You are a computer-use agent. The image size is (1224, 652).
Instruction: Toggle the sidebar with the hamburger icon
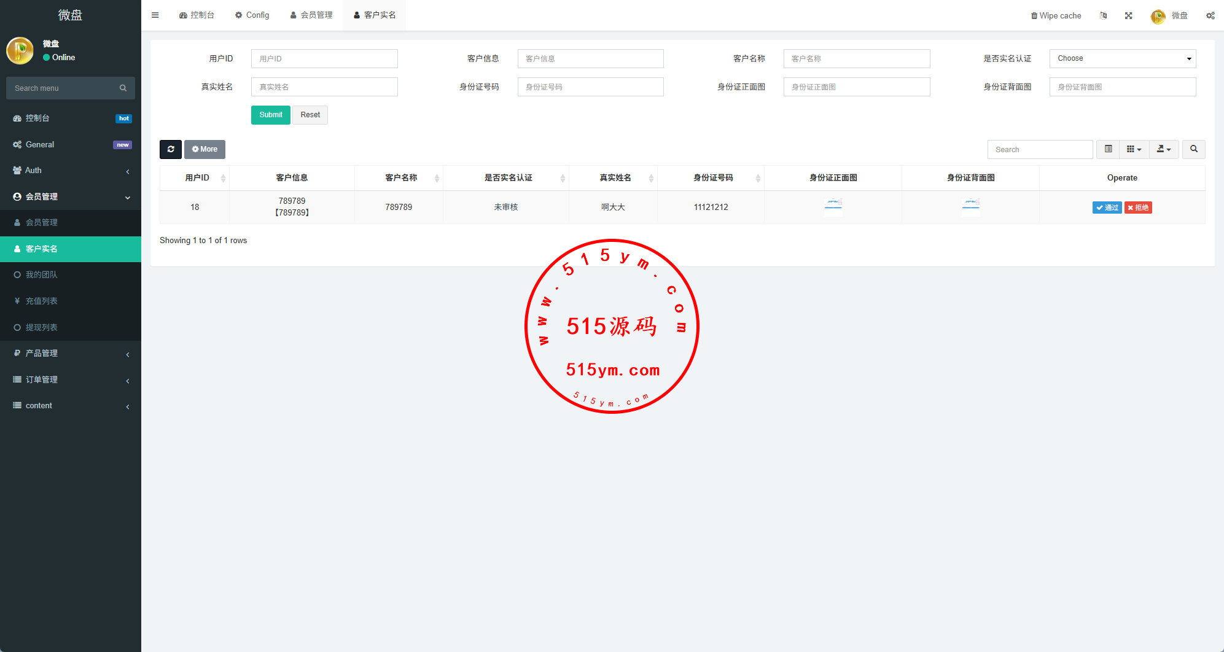pos(155,15)
